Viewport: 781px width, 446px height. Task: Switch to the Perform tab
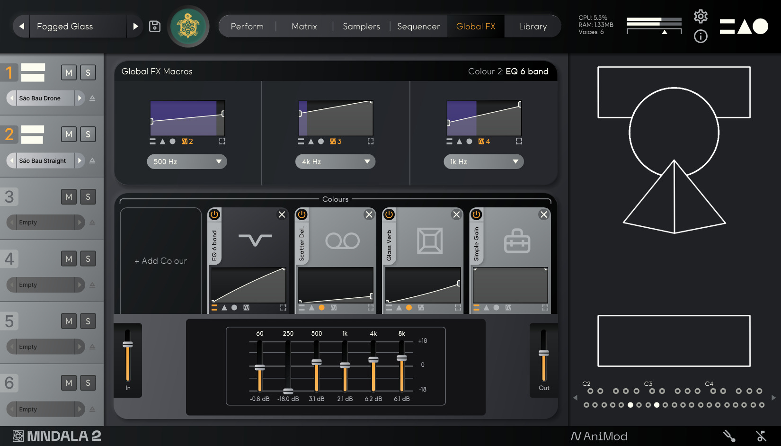tap(247, 27)
